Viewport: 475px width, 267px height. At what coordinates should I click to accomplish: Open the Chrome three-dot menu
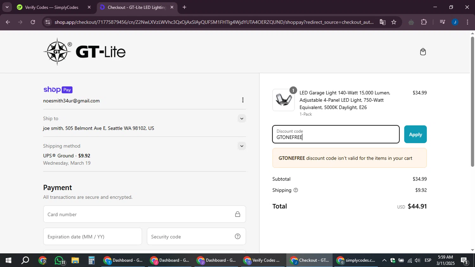(x=467, y=22)
